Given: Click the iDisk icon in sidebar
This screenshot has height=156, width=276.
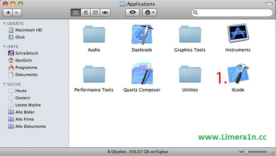Looking at the screenshot, I should [x=11, y=37].
